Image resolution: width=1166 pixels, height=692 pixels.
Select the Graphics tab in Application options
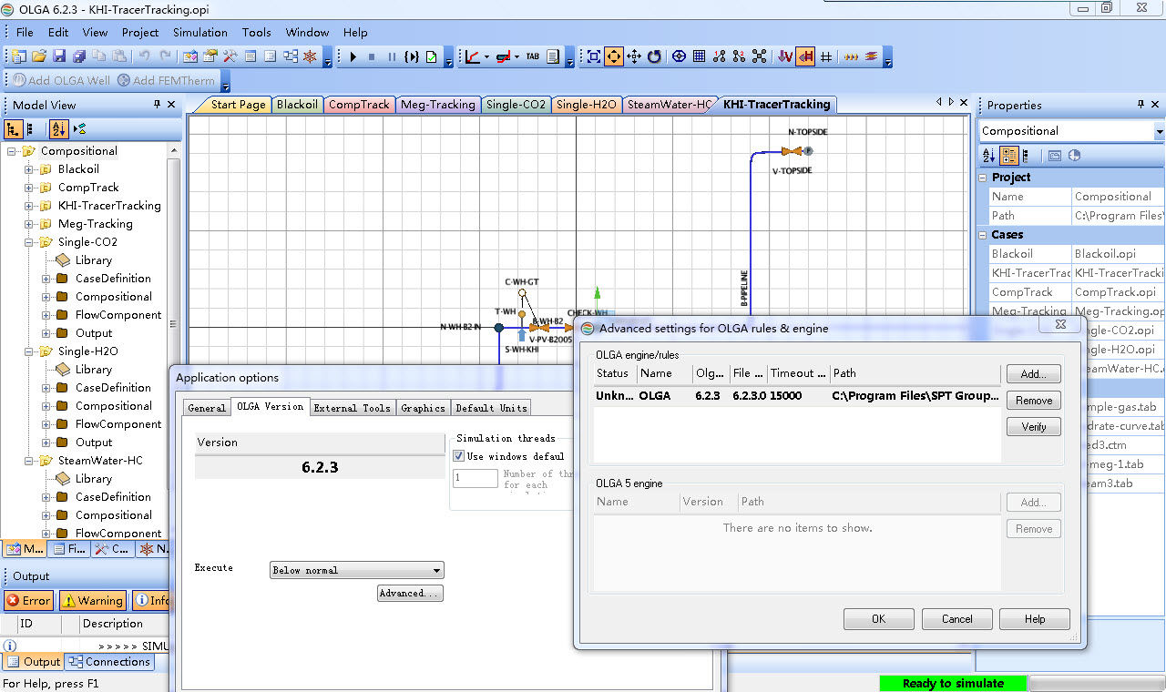pos(424,408)
